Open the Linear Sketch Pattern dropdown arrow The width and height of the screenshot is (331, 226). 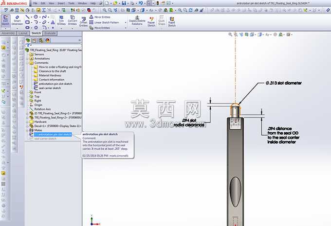tap(126, 22)
